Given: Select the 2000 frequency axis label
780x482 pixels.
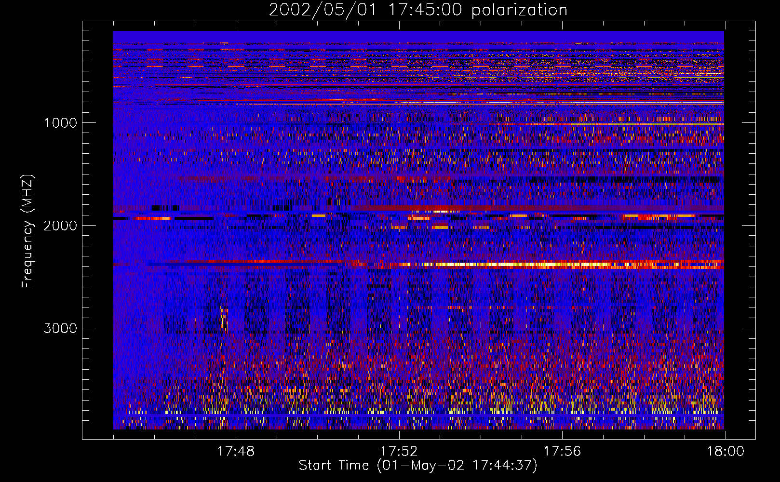Looking at the screenshot, I should point(60,226).
